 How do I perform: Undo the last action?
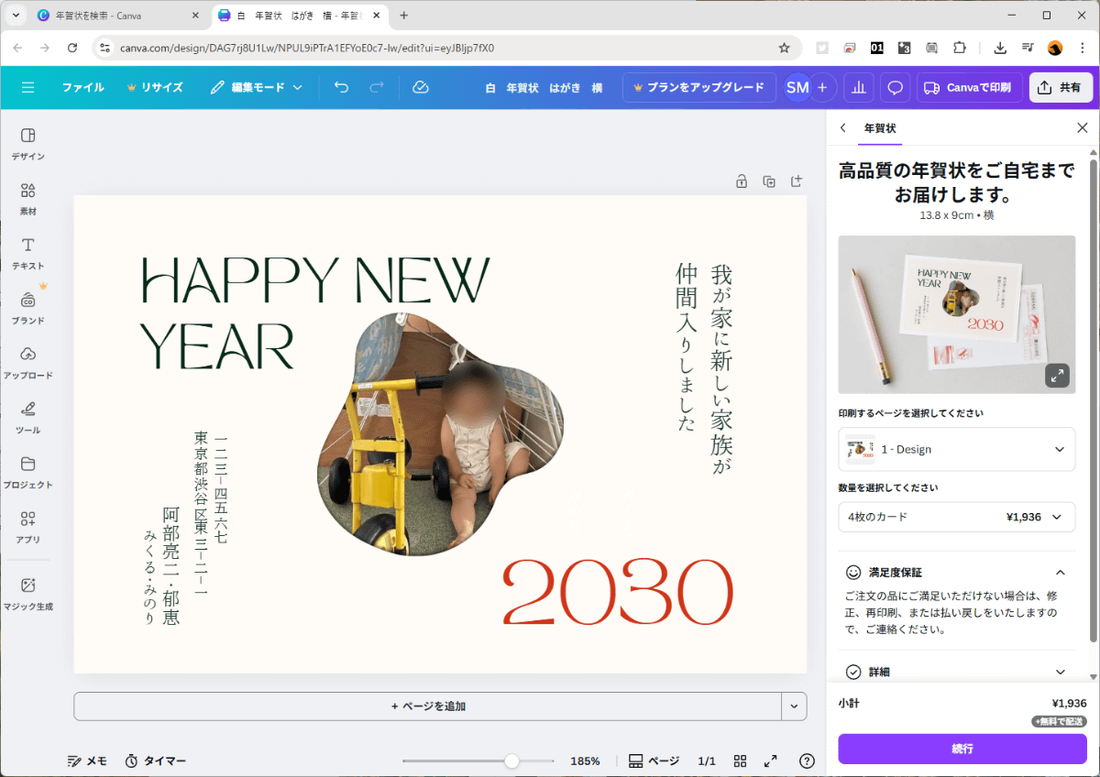(x=341, y=87)
